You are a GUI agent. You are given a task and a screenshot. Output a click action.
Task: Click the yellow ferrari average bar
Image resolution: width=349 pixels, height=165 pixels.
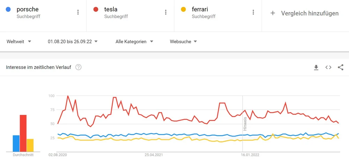30,145
